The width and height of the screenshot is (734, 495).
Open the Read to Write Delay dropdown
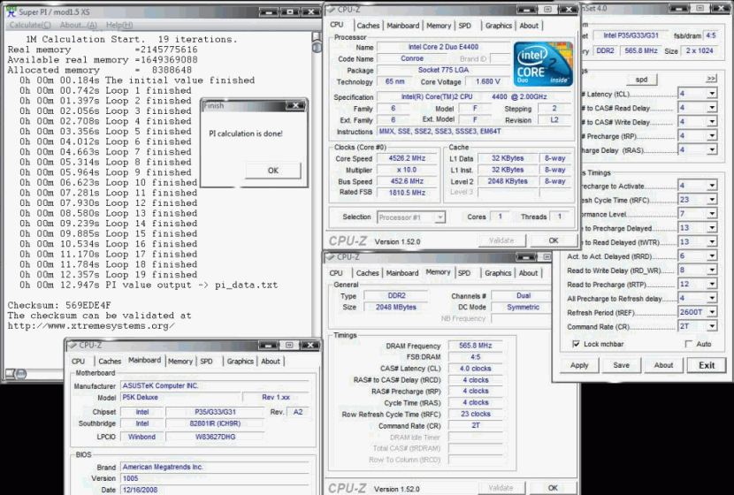[712, 270]
